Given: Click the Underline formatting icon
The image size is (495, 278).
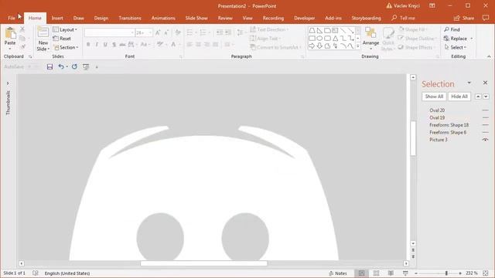Looking at the screenshot, I should click(105, 45).
